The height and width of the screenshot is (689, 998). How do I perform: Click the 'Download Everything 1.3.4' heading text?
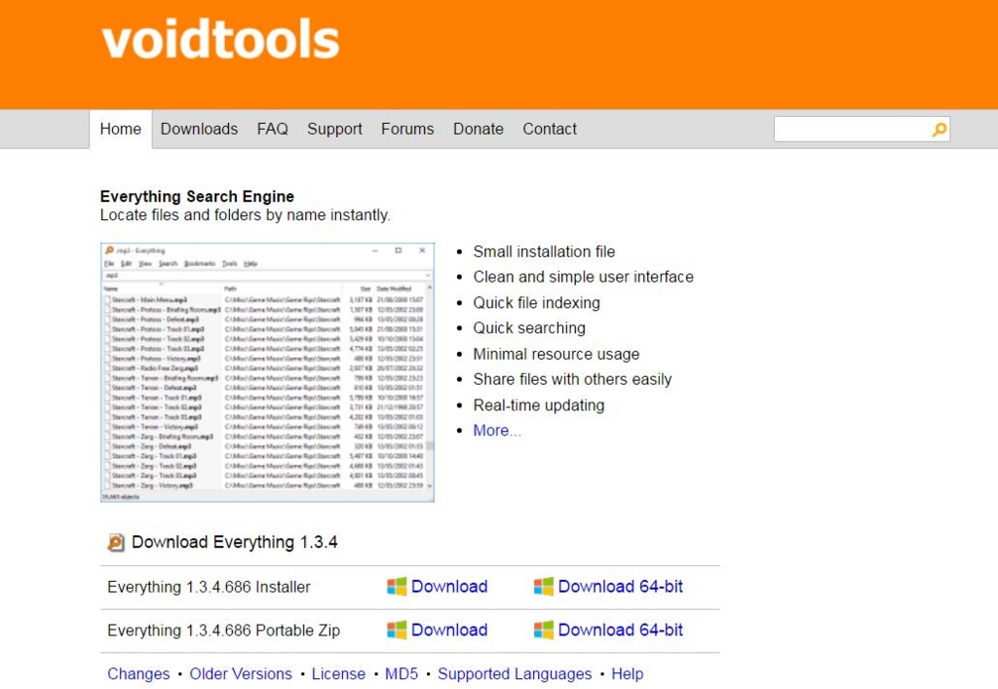(x=235, y=542)
